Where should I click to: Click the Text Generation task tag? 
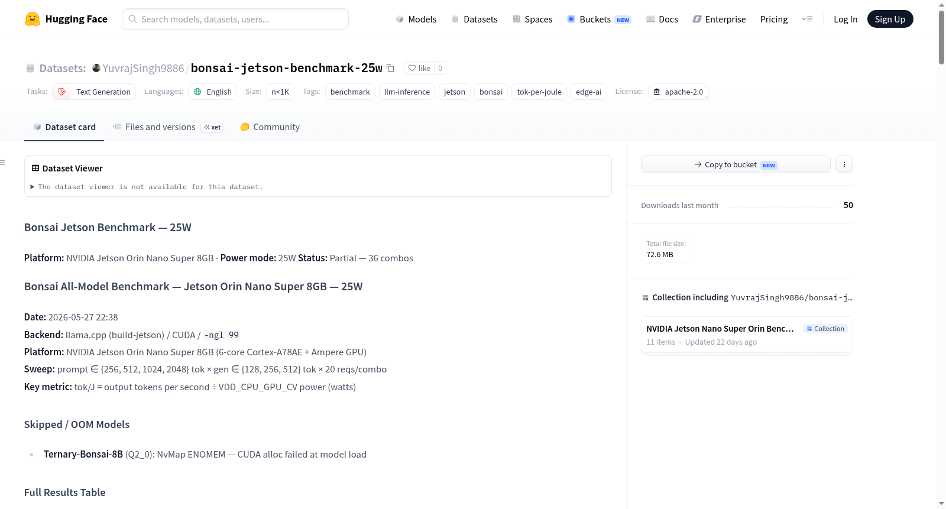coord(94,92)
